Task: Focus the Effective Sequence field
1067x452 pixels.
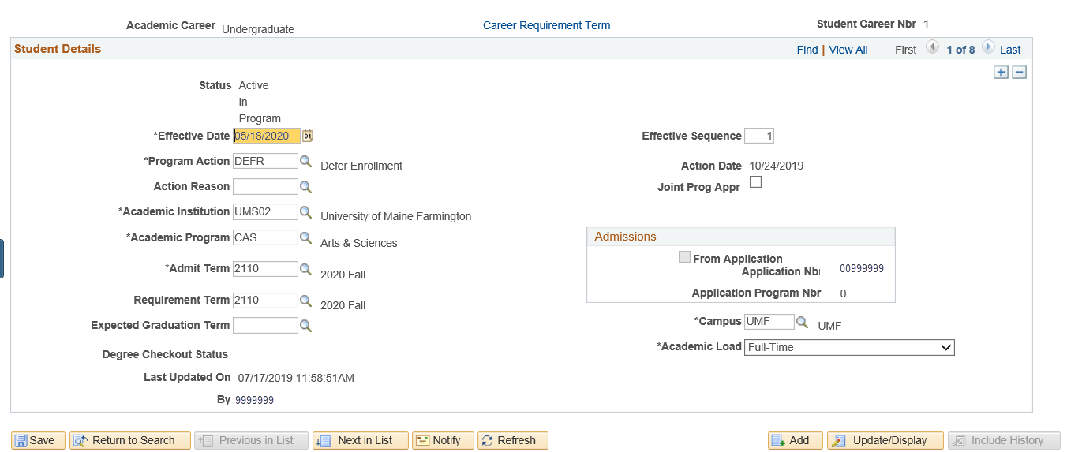Action: [759, 136]
